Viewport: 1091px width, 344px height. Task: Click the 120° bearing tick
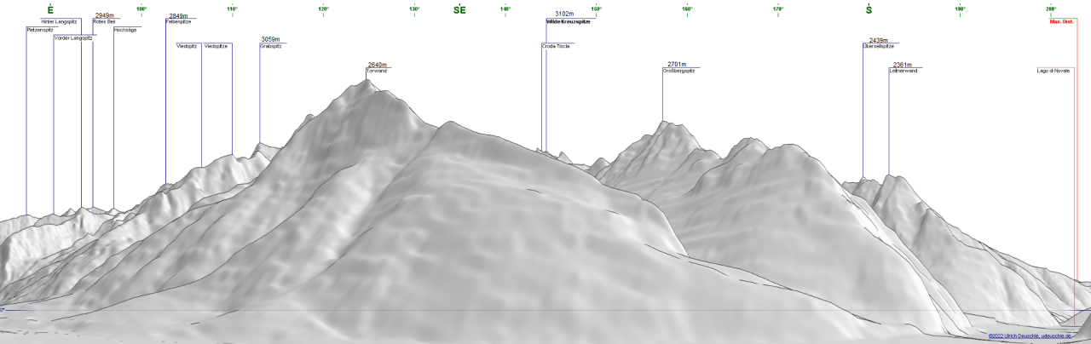click(323, 10)
